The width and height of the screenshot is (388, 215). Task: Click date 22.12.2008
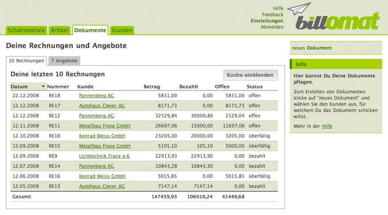pyautogui.click(x=26, y=96)
